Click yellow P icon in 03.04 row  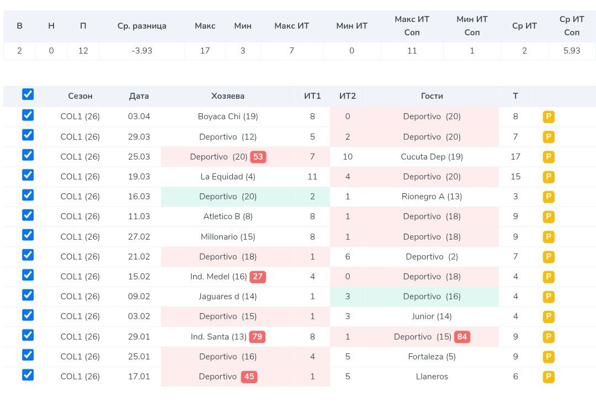point(549,117)
